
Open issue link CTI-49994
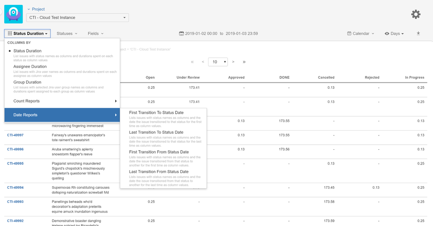tap(15, 188)
